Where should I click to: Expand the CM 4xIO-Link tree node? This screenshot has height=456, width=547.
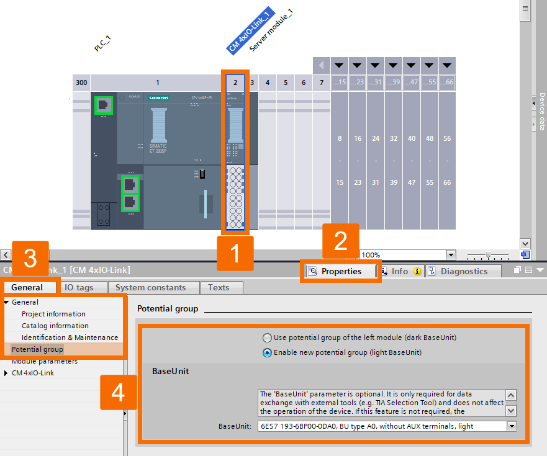point(6,373)
